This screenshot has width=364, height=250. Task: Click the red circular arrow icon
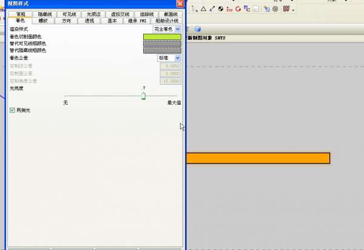(238, 9)
